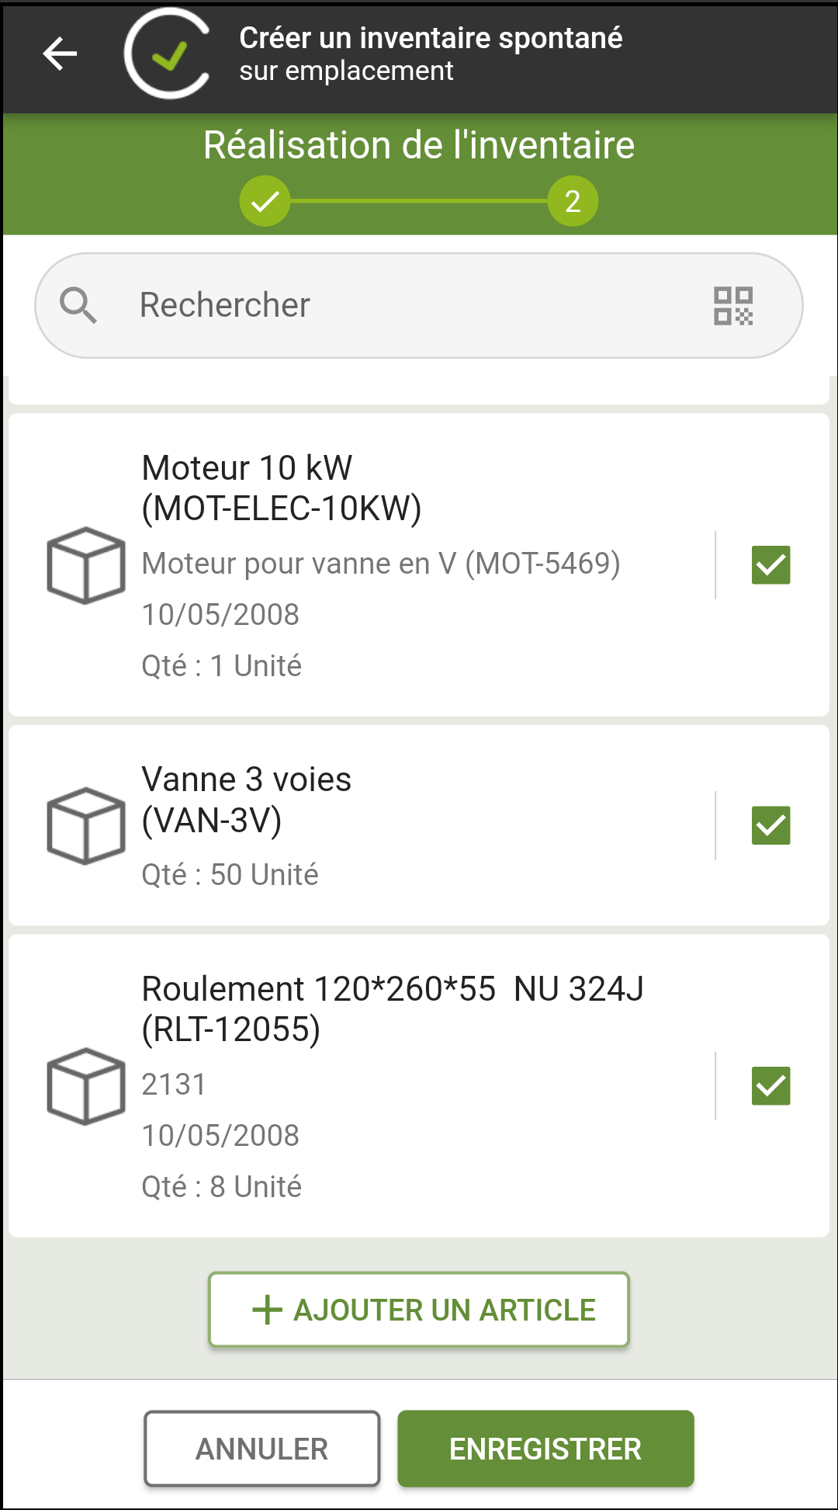Go to completed step one checkmark
Screen dimensions: 838x1510
265,201
